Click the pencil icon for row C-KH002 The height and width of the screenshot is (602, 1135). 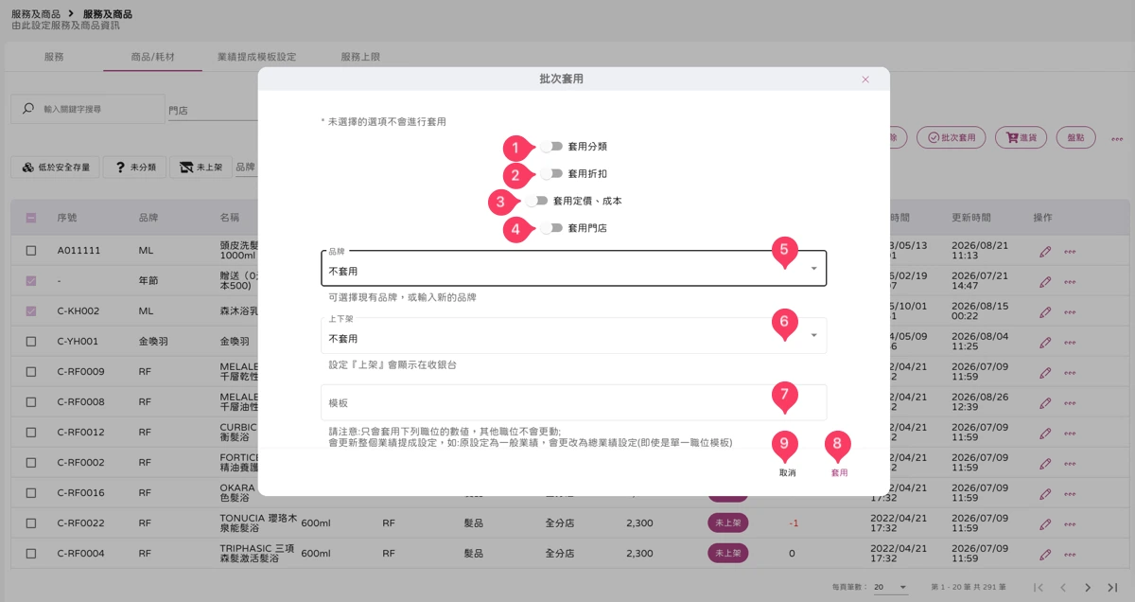(x=1045, y=311)
